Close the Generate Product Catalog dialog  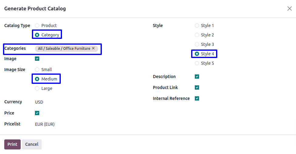click(x=289, y=9)
